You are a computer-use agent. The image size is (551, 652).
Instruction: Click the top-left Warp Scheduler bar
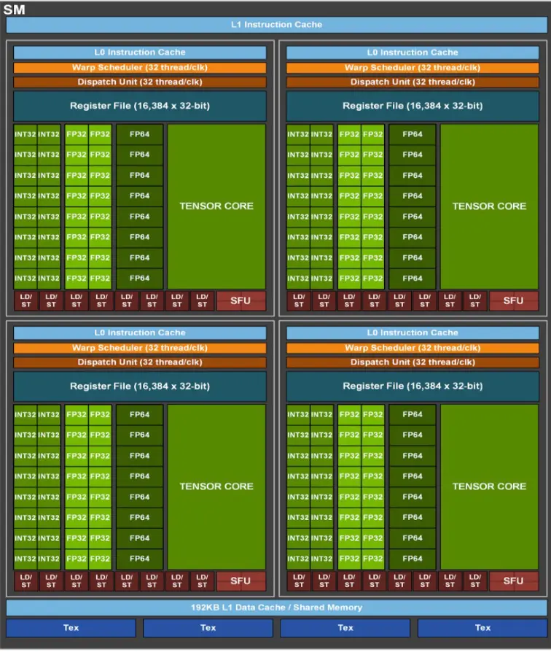tap(139, 67)
